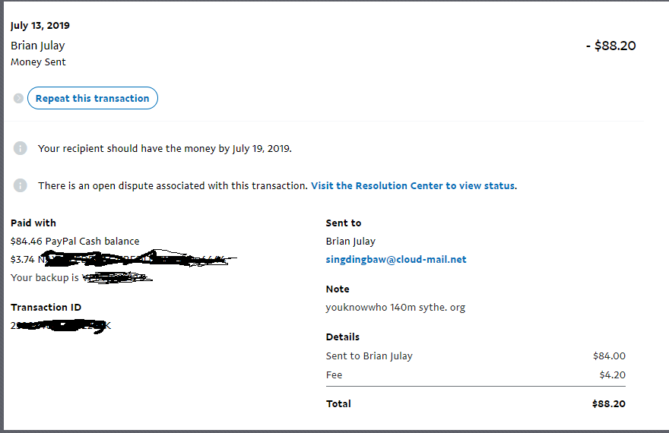Viewport: 669px width, 433px height.
Task: Click the Paid with heading
Action: click(33, 223)
